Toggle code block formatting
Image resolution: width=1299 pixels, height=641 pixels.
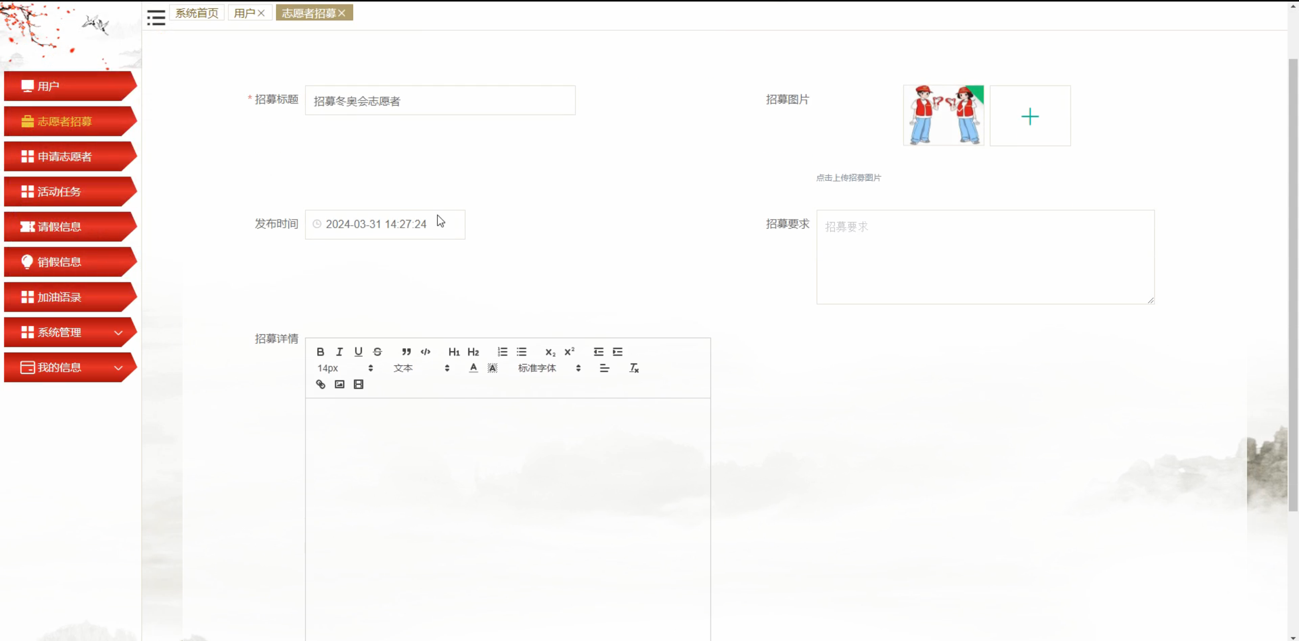pos(425,351)
